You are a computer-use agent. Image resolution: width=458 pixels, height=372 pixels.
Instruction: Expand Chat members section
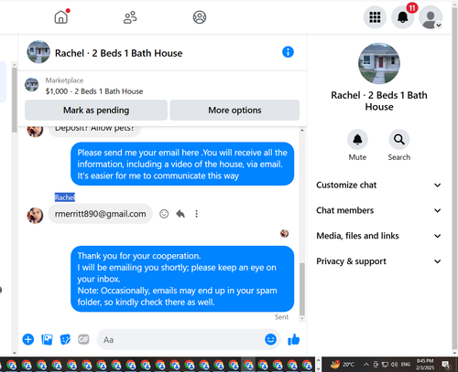(378, 210)
